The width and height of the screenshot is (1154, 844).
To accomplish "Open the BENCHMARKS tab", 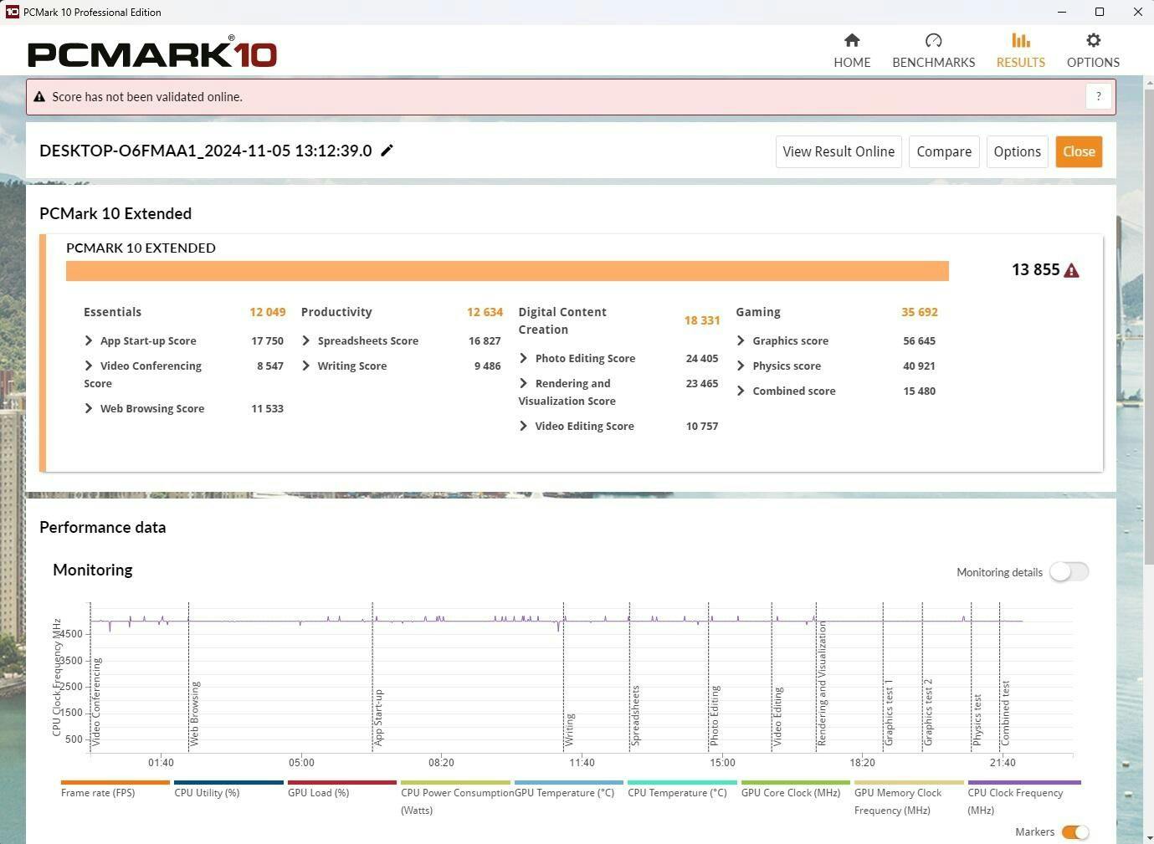I will 933,50.
